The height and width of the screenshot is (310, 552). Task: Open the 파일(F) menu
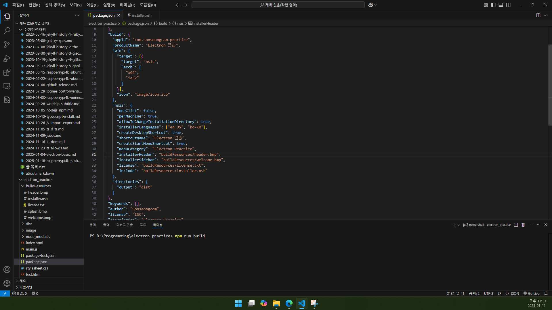click(18, 5)
